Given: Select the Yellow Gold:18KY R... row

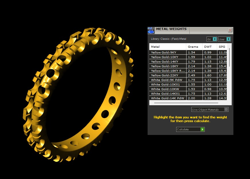Looking at the screenshot, I should [x=188, y=71].
